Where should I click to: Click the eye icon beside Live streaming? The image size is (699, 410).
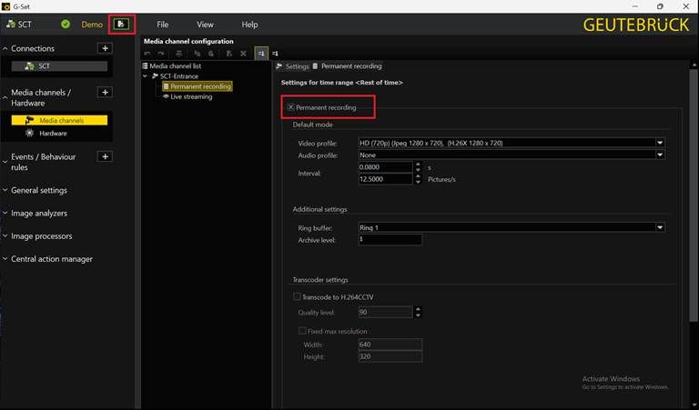tap(166, 96)
